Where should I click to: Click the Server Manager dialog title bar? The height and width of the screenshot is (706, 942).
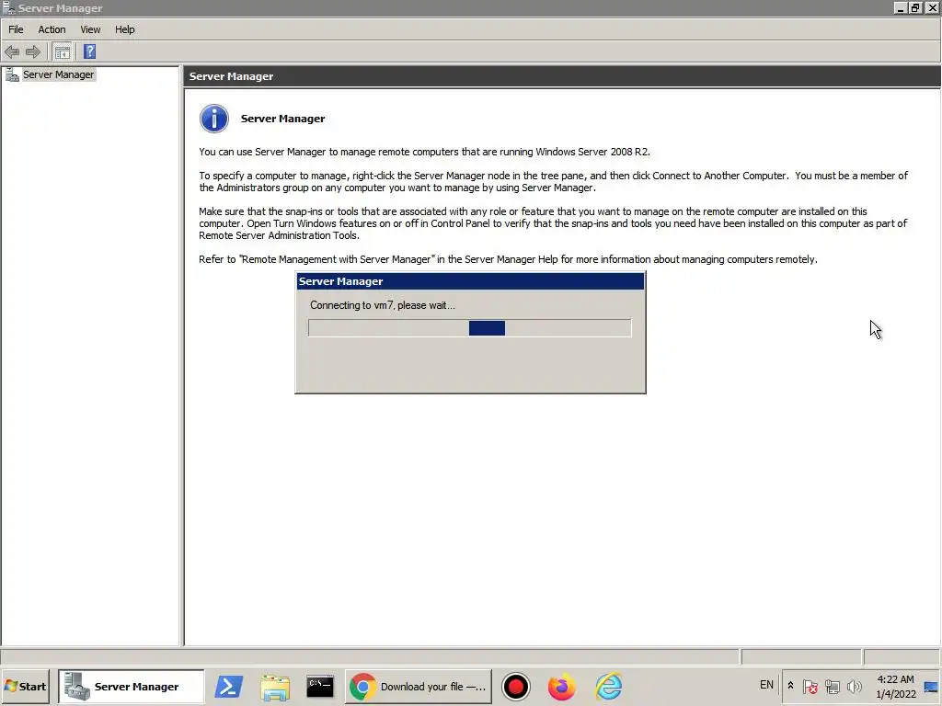pos(470,281)
